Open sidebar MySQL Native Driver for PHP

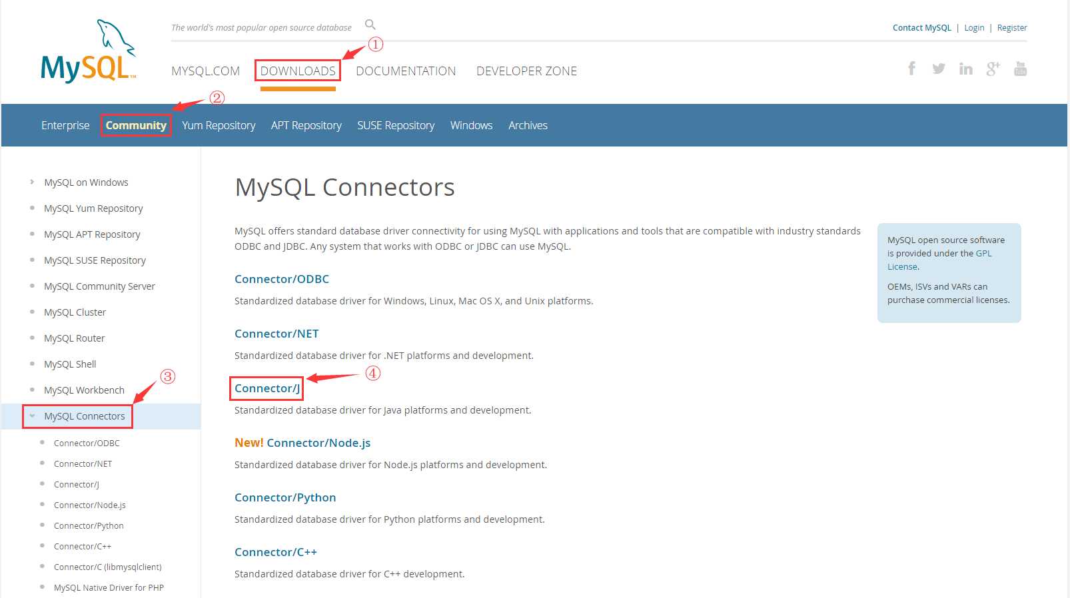[109, 587]
